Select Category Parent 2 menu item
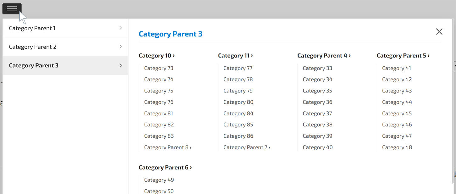Screen dimensions: 456x194 [x=33, y=47]
